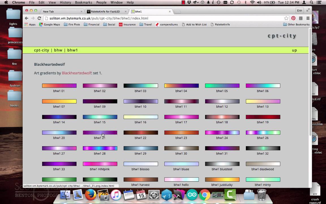
Task: Open the Bookmarks menu in menu bar
Action: pos(83,2)
